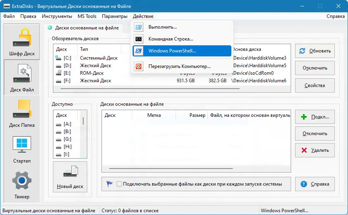
Task: Click the [H:] drive icon in Доступно
Action: tap(59, 147)
